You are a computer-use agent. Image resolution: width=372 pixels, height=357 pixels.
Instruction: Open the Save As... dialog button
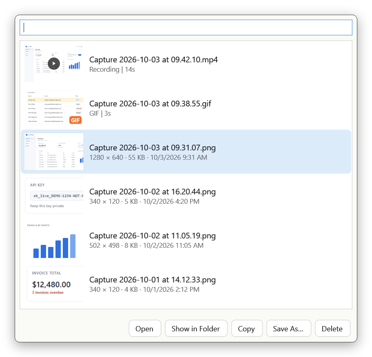coord(288,328)
